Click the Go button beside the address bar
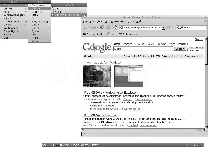208x147 pixels. click(x=171, y=28)
